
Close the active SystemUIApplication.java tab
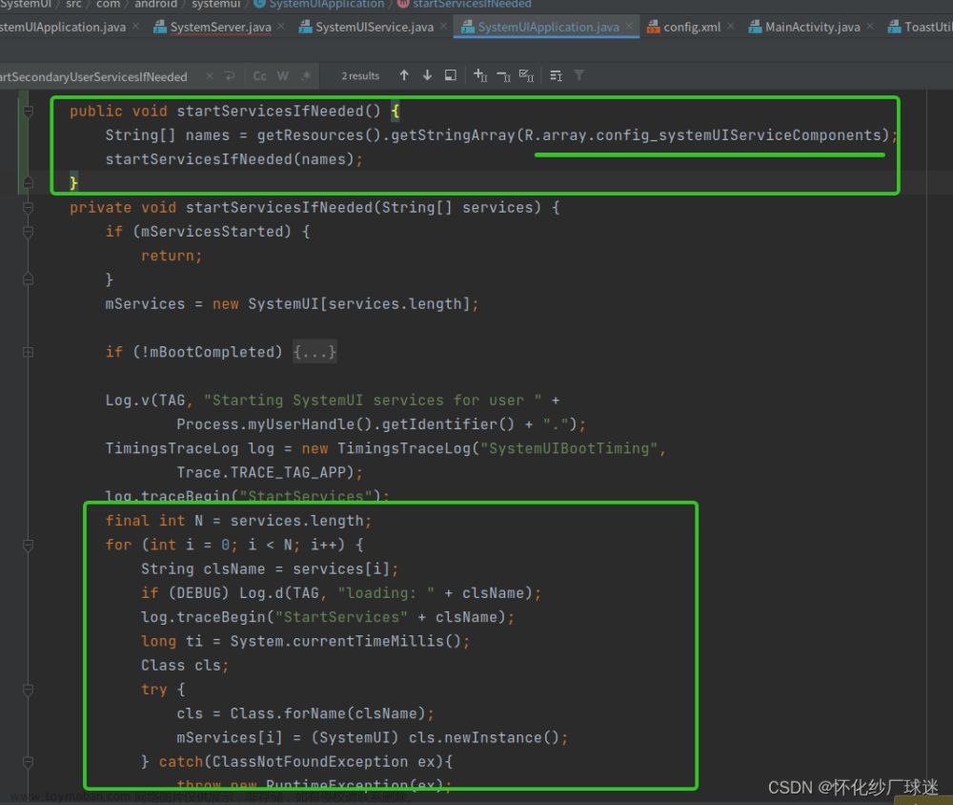point(628,26)
